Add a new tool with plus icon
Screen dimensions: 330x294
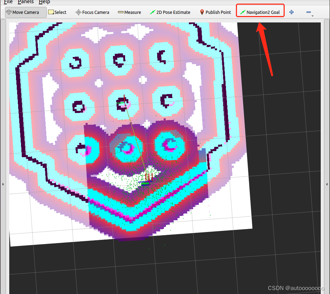(292, 12)
